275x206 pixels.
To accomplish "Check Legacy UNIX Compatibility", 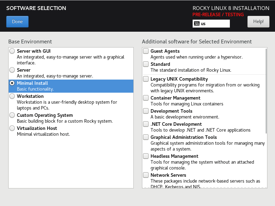I will (146, 79).
